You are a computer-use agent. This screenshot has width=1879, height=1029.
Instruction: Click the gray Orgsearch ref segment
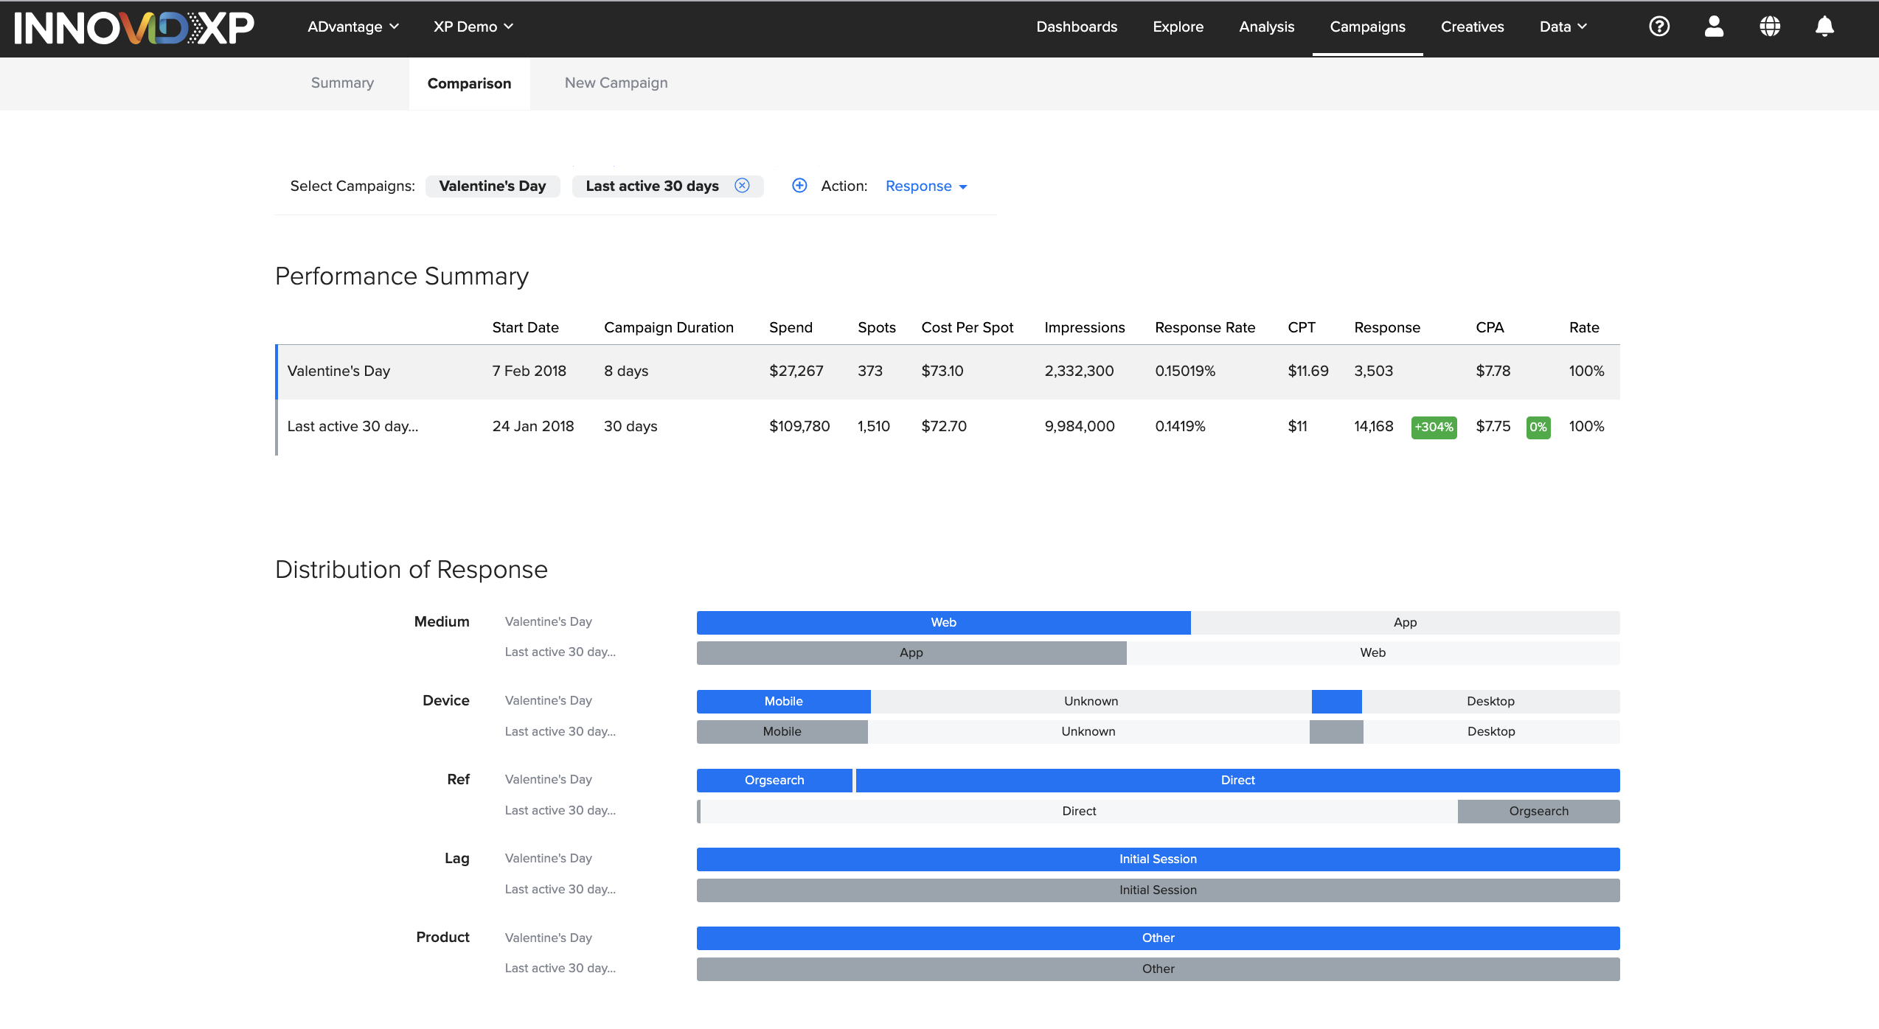click(x=1538, y=812)
